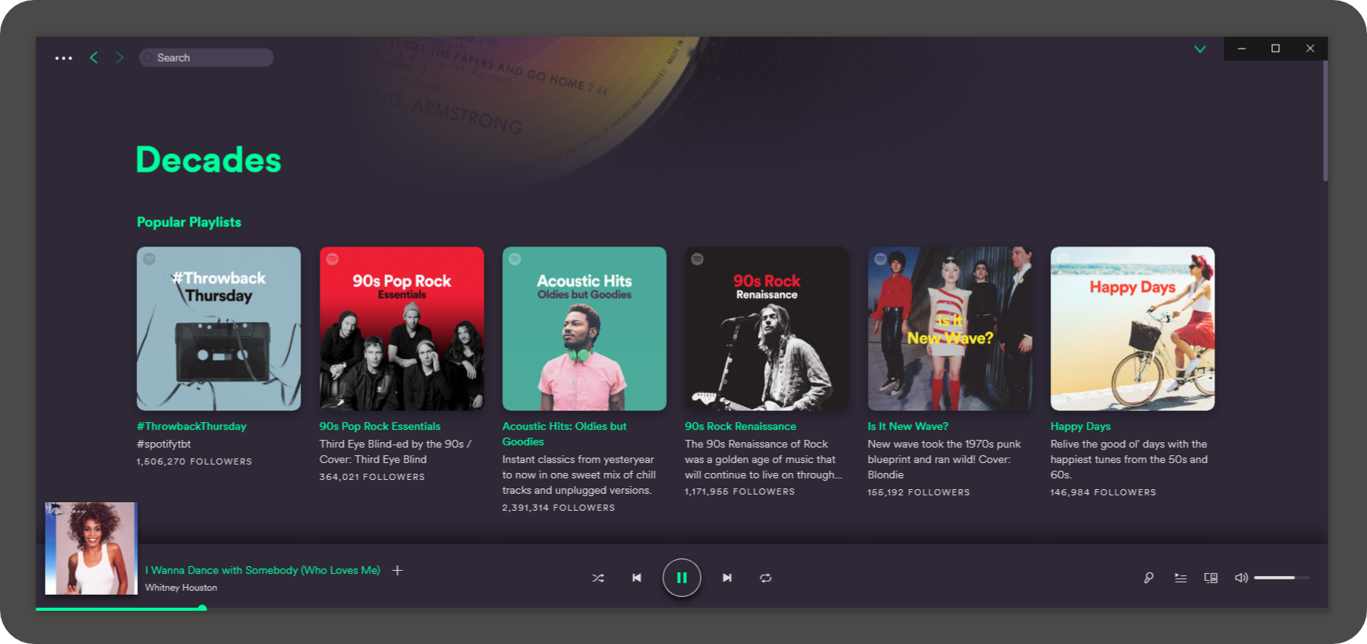The height and width of the screenshot is (644, 1367).
Task: Toggle shuffle playback
Action: point(598,578)
